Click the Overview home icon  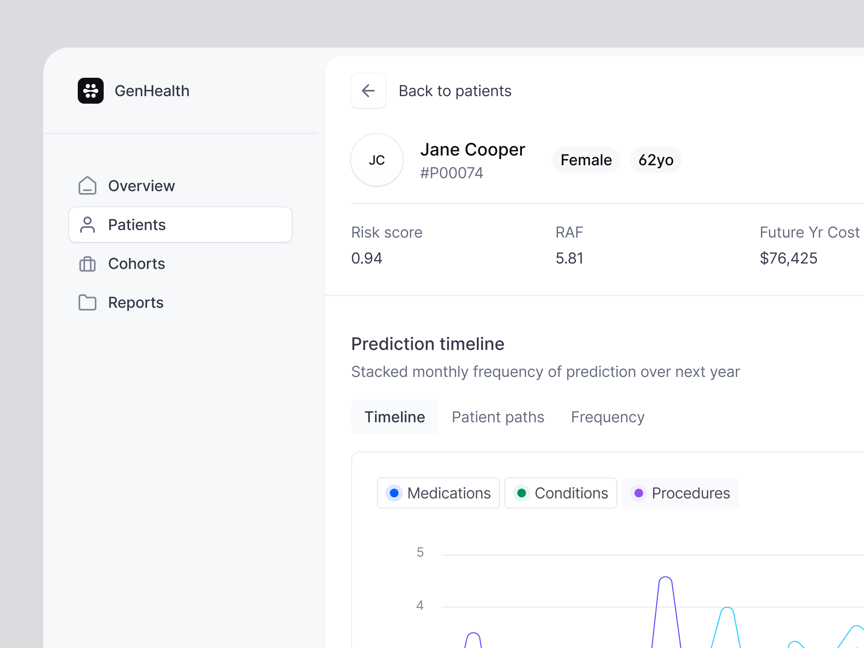coord(87,185)
